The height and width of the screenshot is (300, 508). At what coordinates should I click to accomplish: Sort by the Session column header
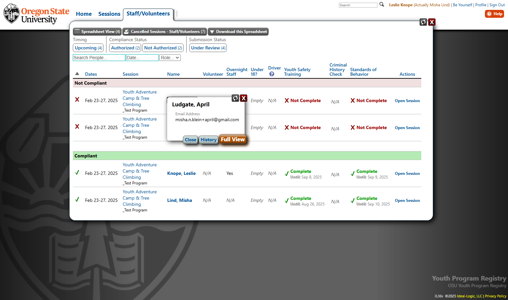point(131,74)
